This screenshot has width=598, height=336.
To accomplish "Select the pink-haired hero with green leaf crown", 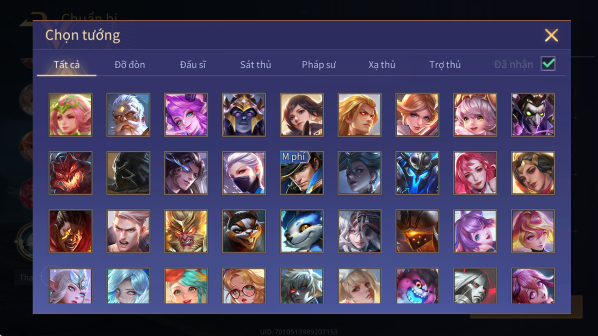I will coord(70,115).
